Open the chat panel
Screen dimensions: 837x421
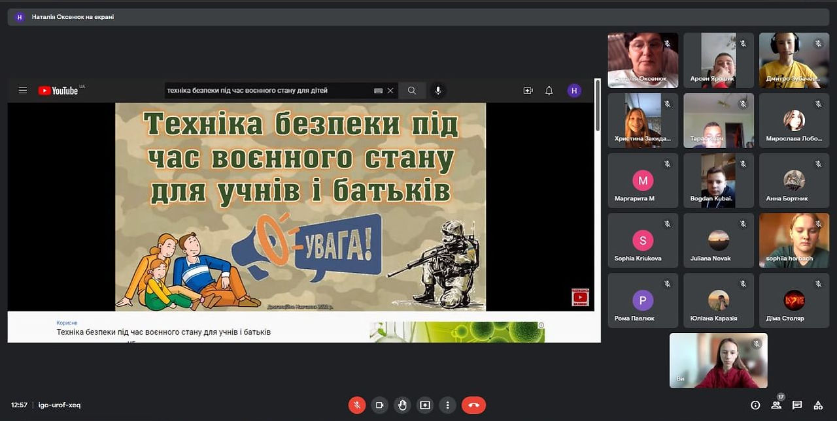point(797,405)
